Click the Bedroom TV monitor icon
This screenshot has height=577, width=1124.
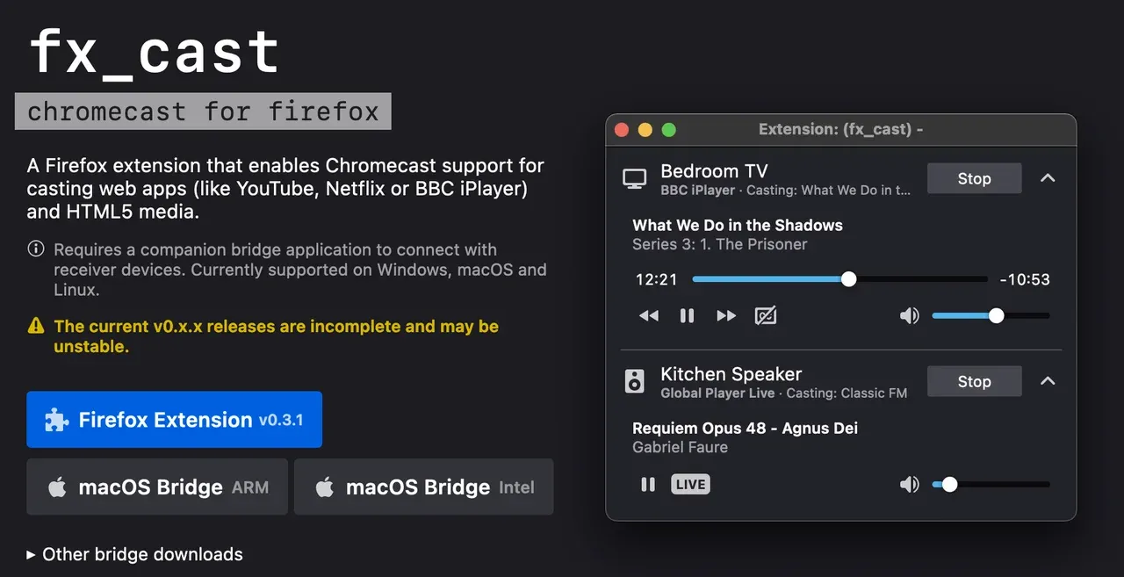[634, 178]
